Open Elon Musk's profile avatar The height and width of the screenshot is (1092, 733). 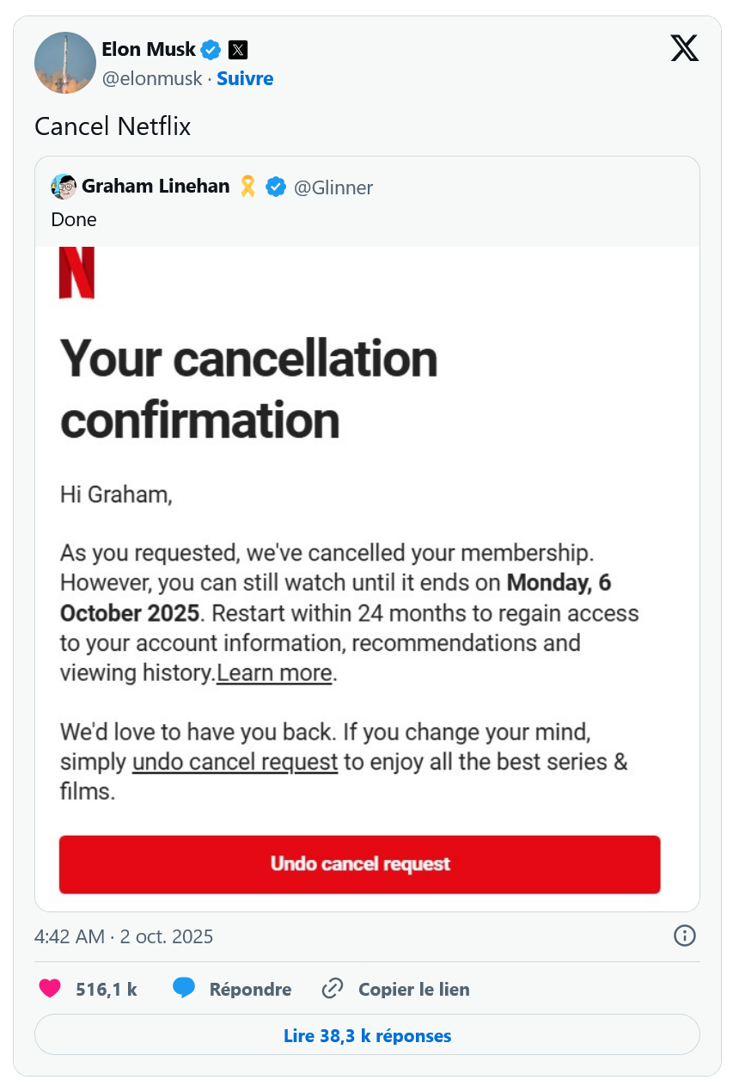click(x=64, y=63)
